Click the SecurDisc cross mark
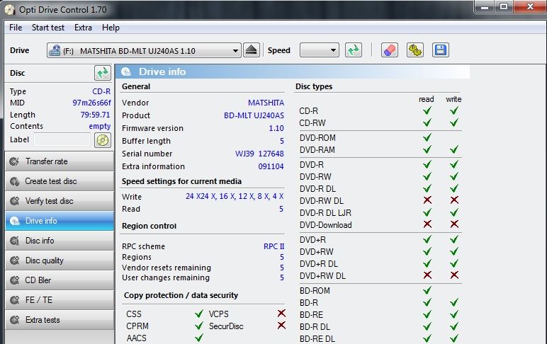This screenshot has height=344, width=547. (x=281, y=326)
